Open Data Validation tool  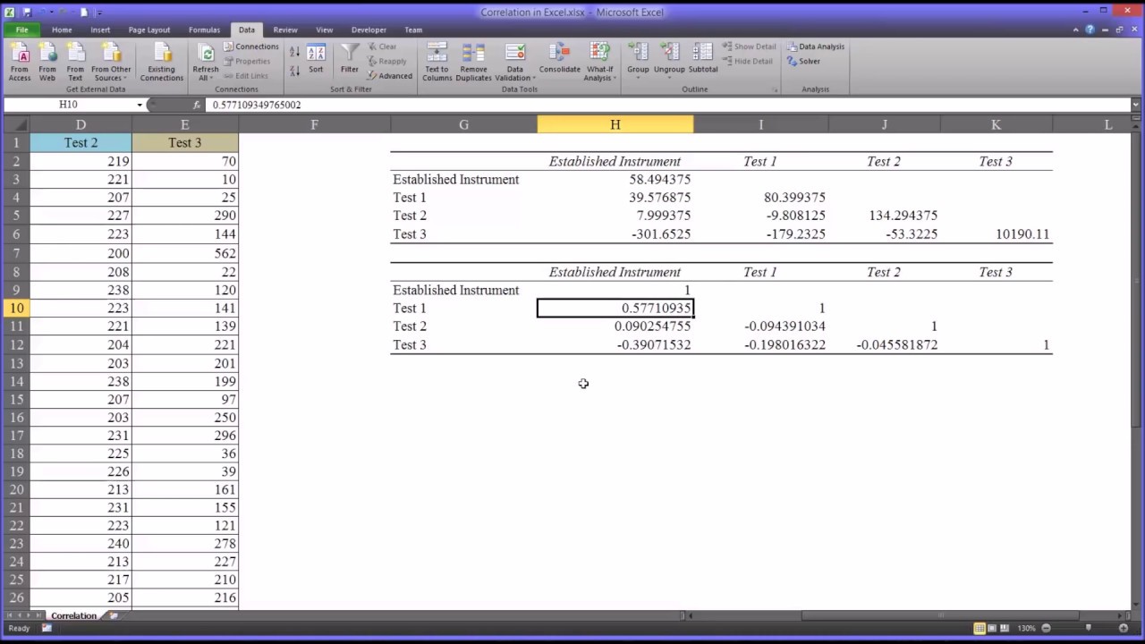click(x=515, y=62)
